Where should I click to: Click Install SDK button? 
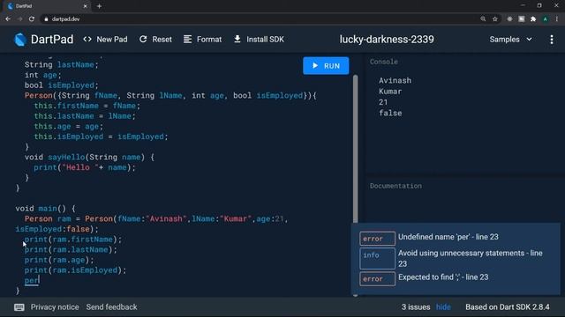259,40
